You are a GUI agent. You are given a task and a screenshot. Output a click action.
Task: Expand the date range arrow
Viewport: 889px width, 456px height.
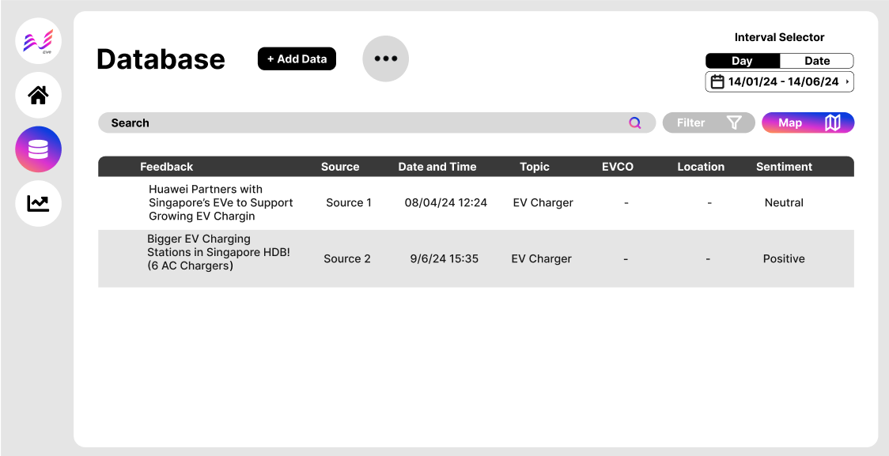[847, 81]
